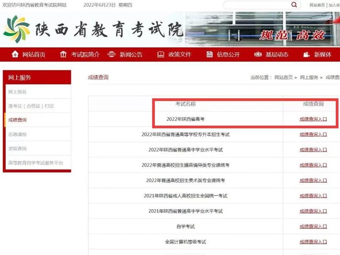Open 成绩查询入口 for 全国计算机等级考试

click(x=313, y=242)
